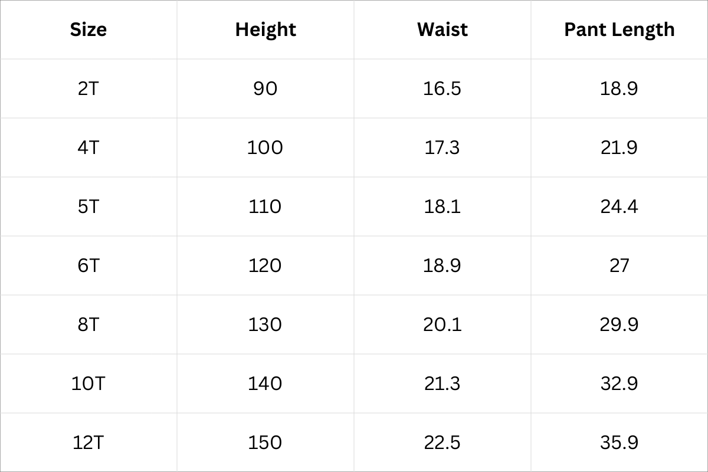Select the 10T size cell
Viewport: 708px width, 472px height.
88,383
